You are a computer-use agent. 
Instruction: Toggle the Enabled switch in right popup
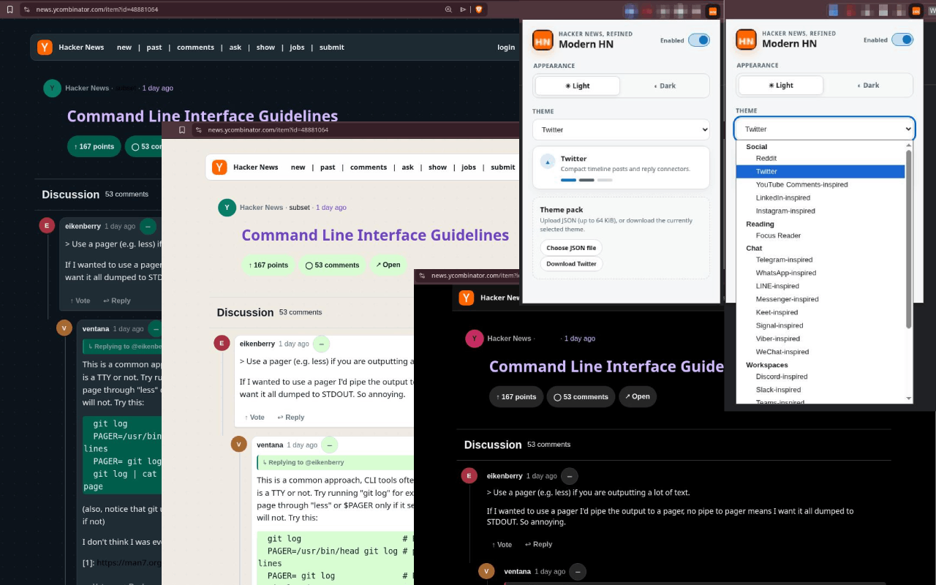click(x=902, y=39)
